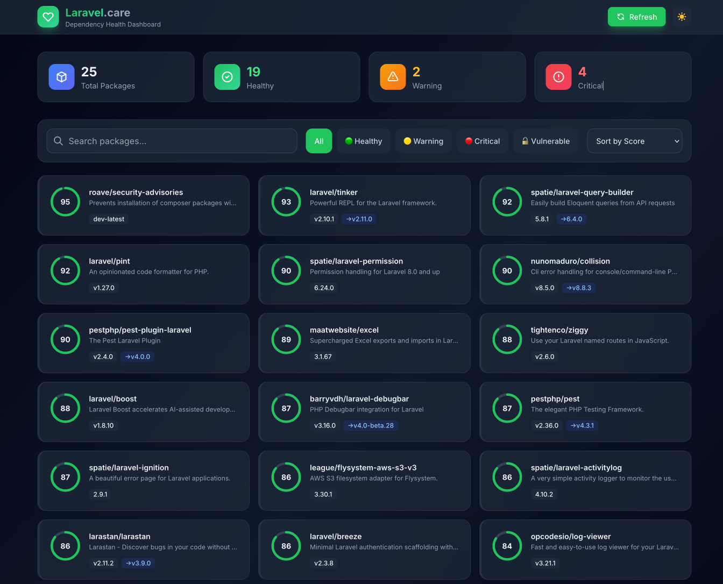
Task: Click the green Healthy checkmark icon
Action: pyautogui.click(x=227, y=77)
